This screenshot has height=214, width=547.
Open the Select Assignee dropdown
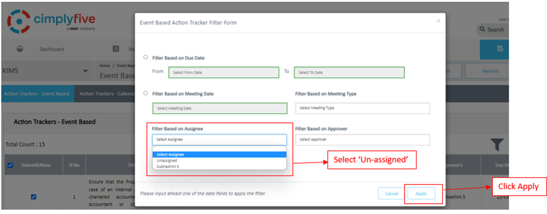[x=219, y=140]
